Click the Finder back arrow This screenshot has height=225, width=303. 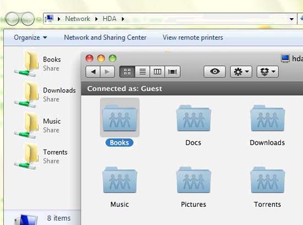coord(93,72)
